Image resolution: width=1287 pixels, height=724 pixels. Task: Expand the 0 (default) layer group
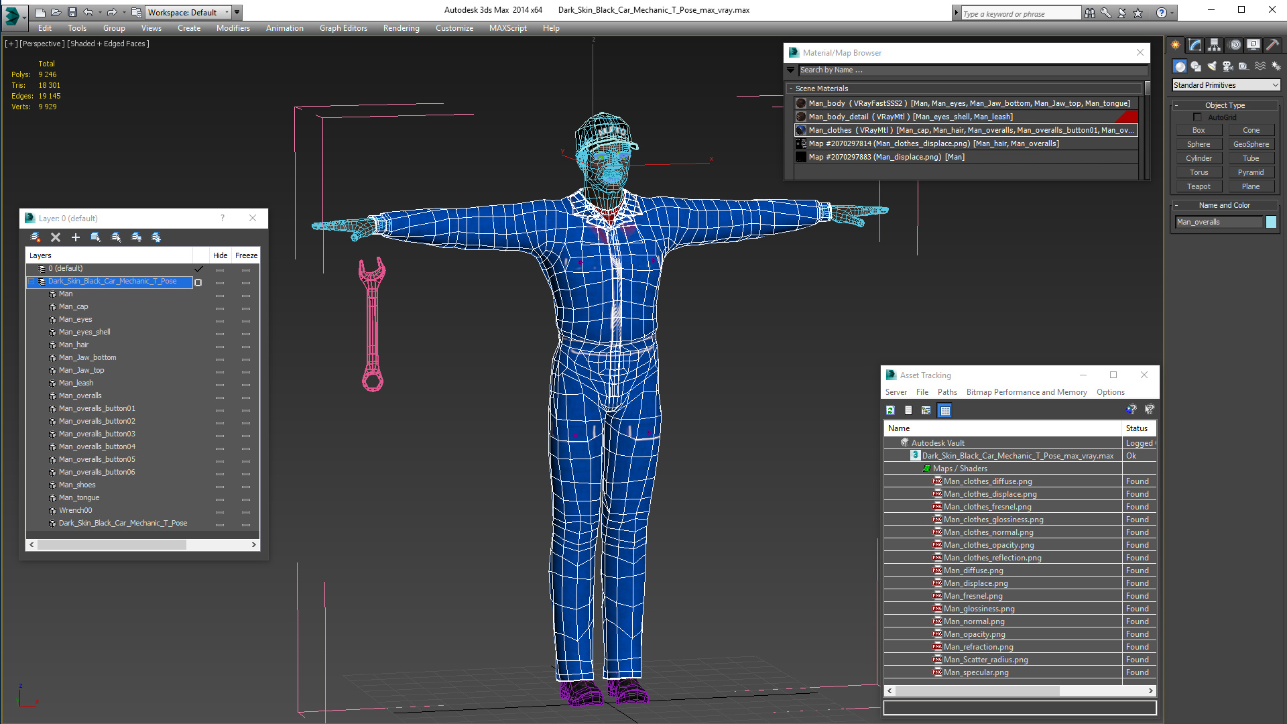[x=33, y=268]
